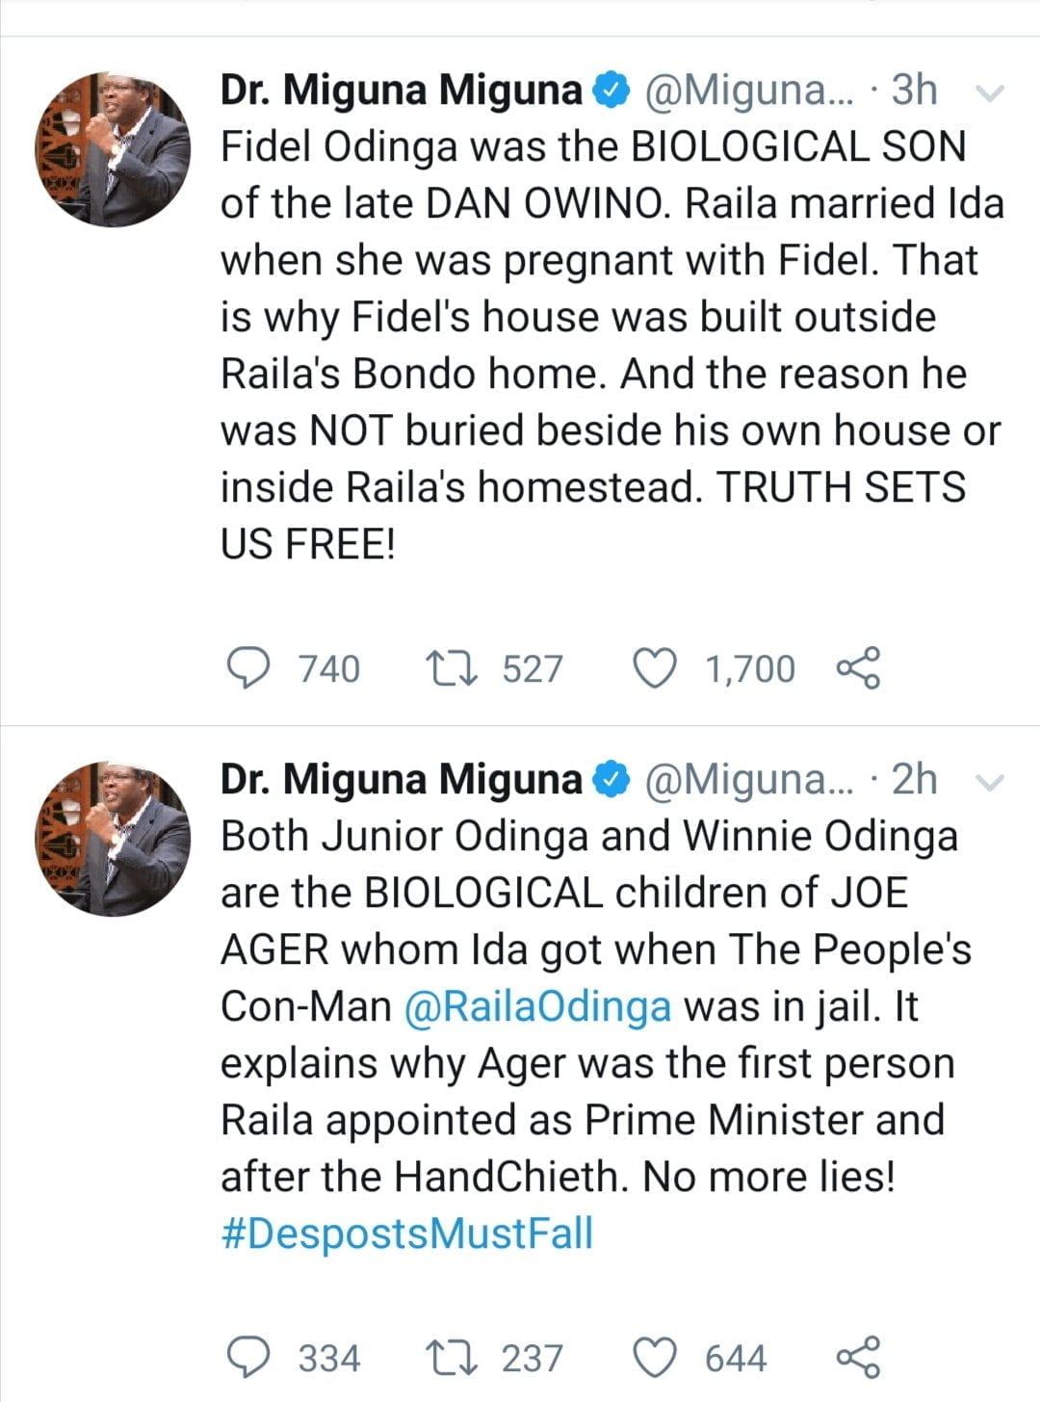The width and height of the screenshot is (1040, 1402).
Task: Like the tweet with 644 likes
Action: coord(656,1358)
